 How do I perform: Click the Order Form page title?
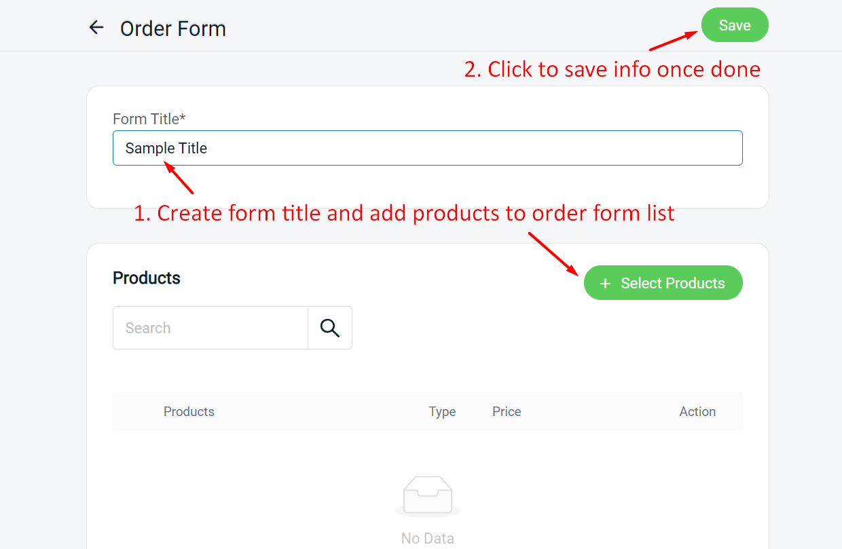click(x=173, y=29)
